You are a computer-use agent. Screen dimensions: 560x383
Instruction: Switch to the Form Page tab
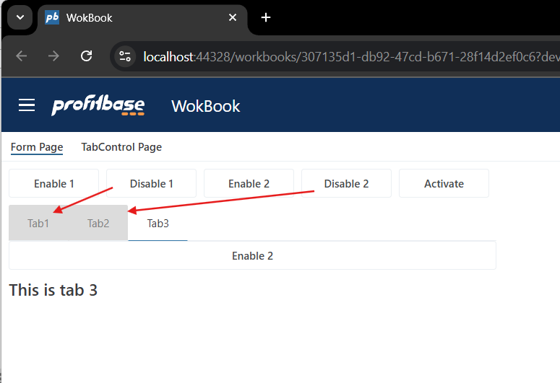coord(37,147)
